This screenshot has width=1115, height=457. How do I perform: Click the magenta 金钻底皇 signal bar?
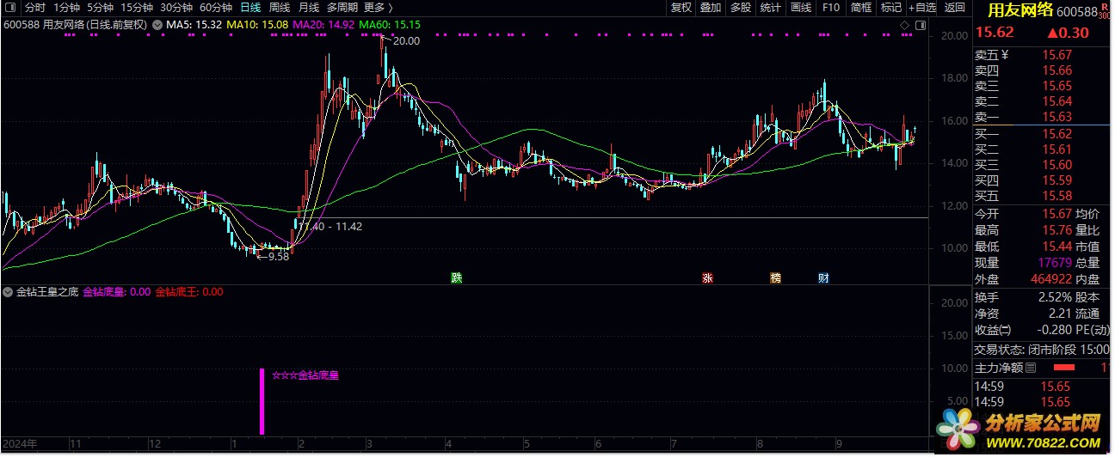click(x=262, y=400)
